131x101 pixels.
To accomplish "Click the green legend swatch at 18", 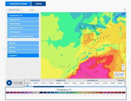I will [x=75, y=93].
